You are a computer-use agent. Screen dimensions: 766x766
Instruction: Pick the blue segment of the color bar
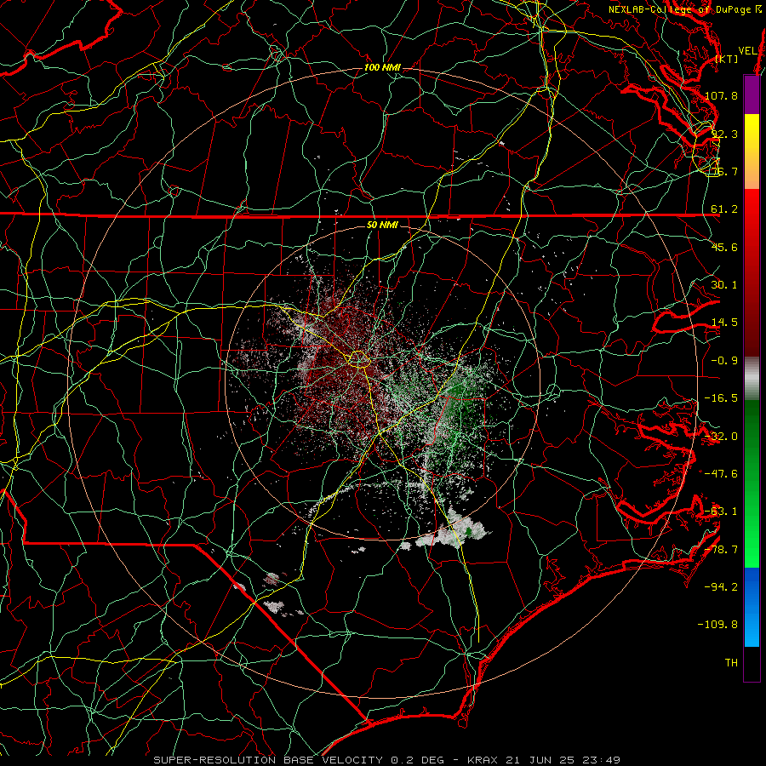click(752, 607)
